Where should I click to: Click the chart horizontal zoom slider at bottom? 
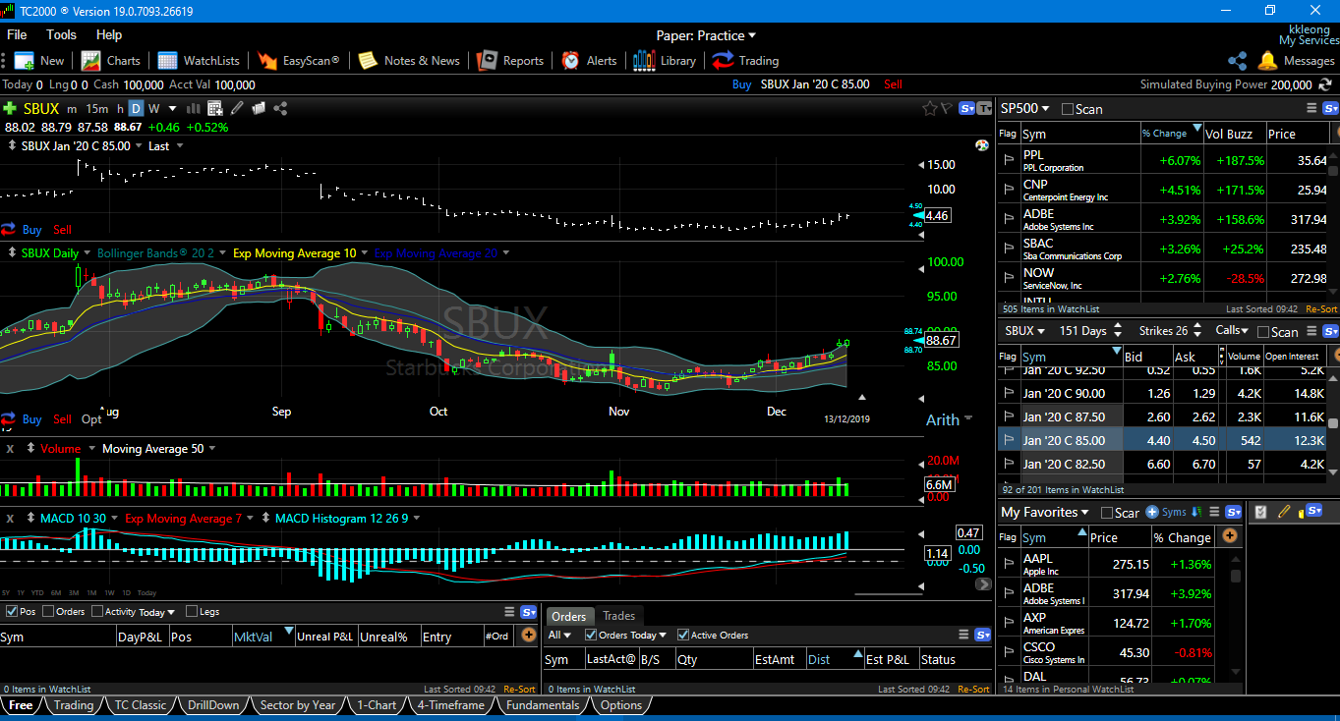click(x=888, y=593)
